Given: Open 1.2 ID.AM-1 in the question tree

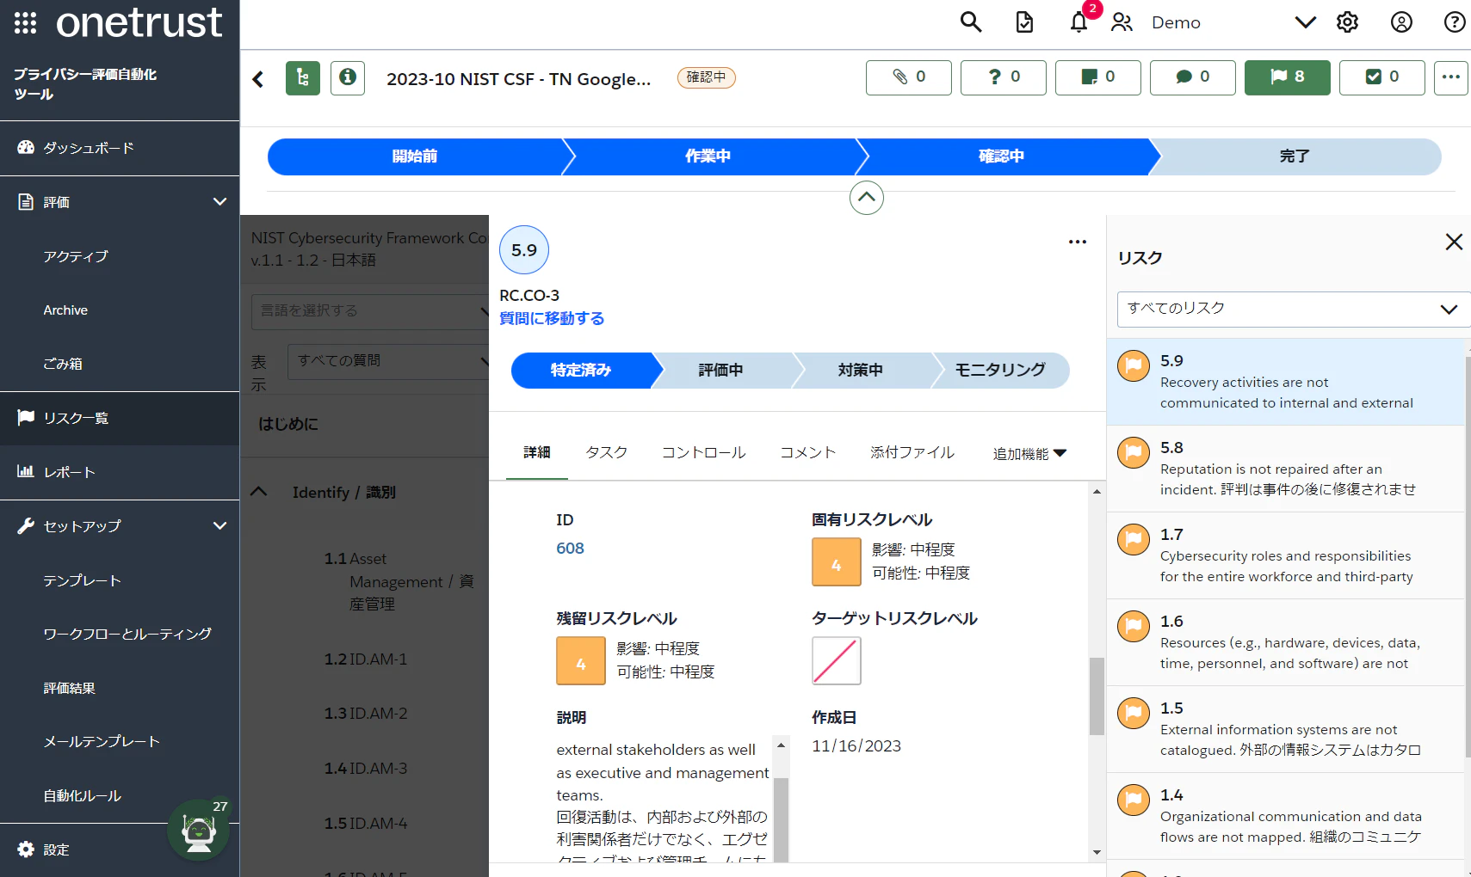Looking at the screenshot, I should [366, 659].
